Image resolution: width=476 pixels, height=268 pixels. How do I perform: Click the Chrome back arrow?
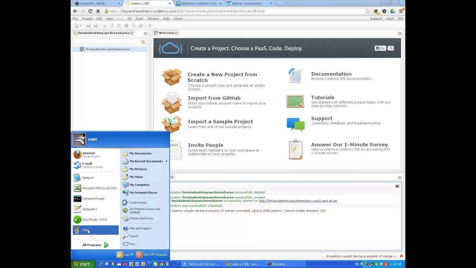(x=75, y=11)
